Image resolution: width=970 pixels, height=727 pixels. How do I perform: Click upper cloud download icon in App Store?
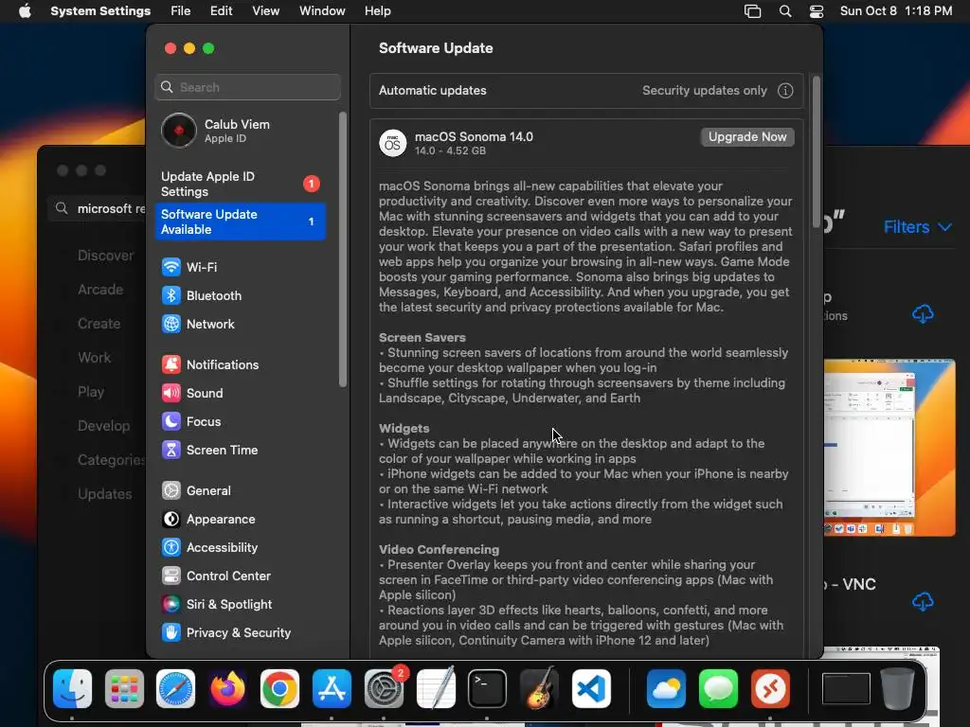pos(923,314)
